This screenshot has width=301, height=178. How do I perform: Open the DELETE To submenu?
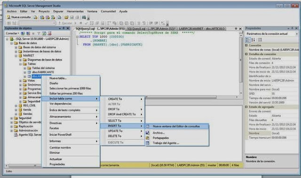[122, 136]
